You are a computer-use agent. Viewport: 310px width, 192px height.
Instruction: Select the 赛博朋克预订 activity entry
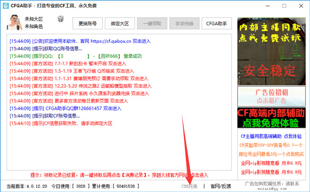pyautogui.click(x=79, y=79)
